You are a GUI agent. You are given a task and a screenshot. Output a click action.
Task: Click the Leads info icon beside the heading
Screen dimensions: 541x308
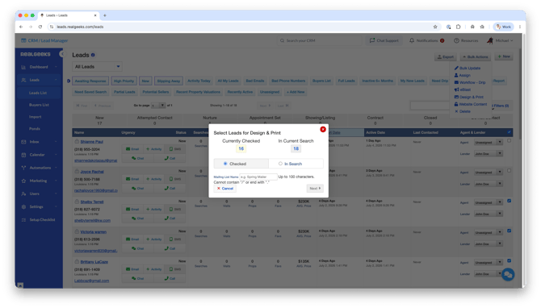93,55
